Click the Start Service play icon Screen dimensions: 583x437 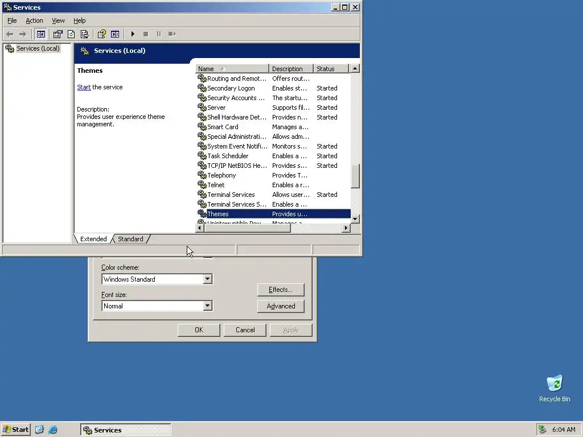pyautogui.click(x=133, y=34)
